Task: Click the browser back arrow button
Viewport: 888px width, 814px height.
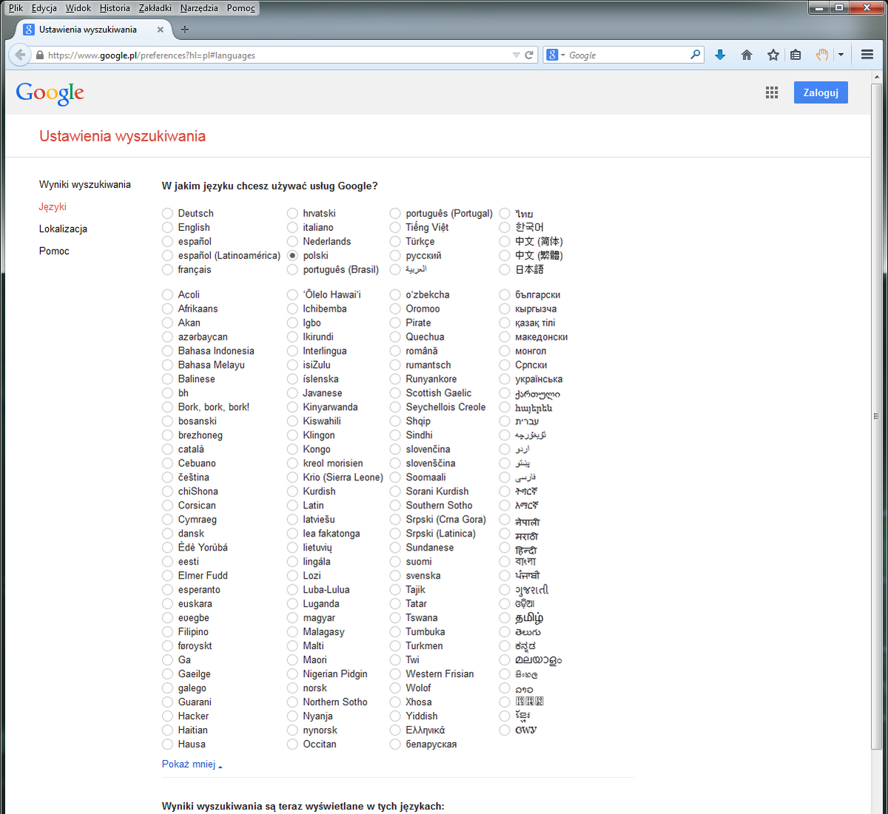Action: 20,55
